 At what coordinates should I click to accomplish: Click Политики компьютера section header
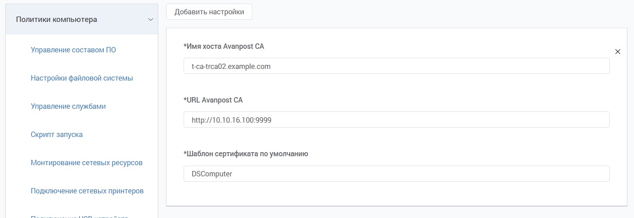(x=57, y=20)
